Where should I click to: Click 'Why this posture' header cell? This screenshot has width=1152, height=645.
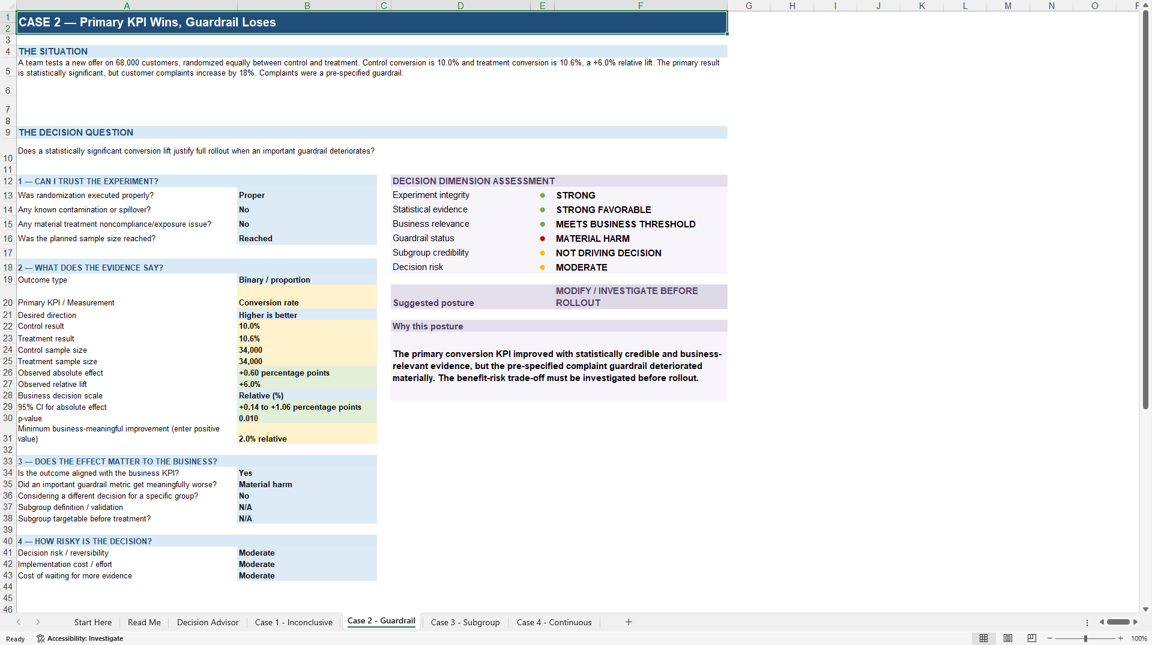[559, 326]
